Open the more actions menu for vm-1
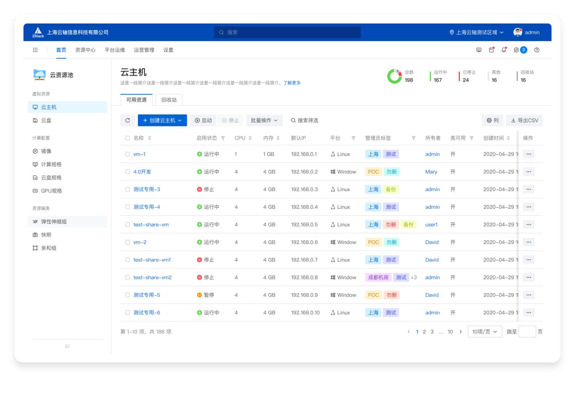 click(528, 154)
